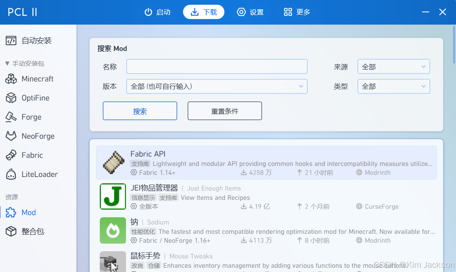Click the download count icon on Fabric API
Image resolution: width=456 pixels, height=272 pixels.
[x=244, y=173]
